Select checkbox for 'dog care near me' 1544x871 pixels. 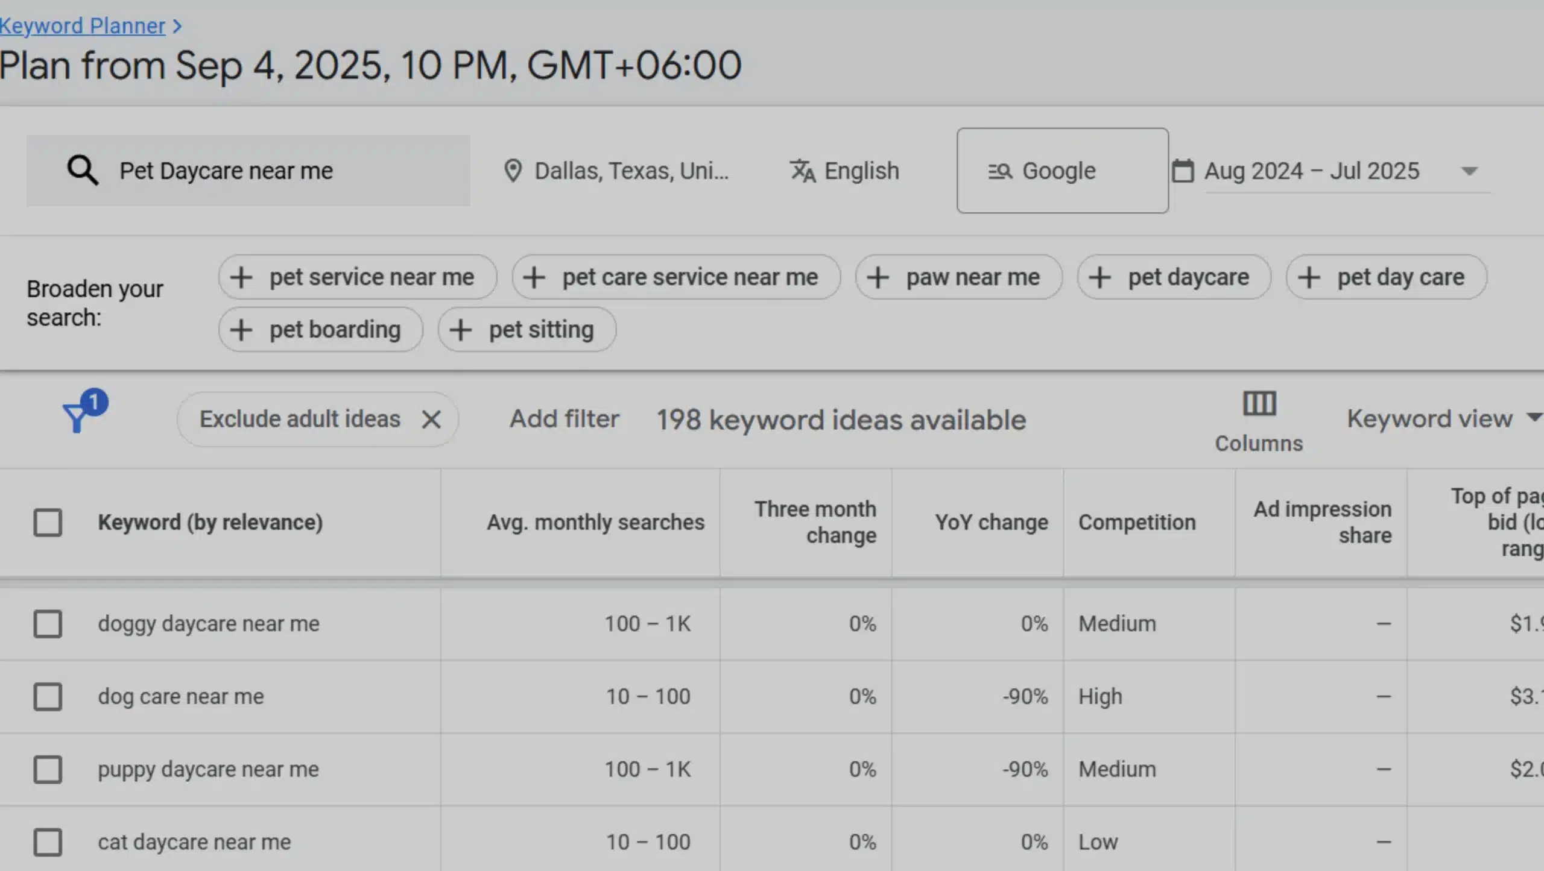coord(48,697)
